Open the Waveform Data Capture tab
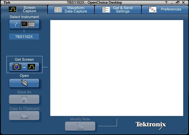Viewport: 189px width, 135px height. click(71, 9)
